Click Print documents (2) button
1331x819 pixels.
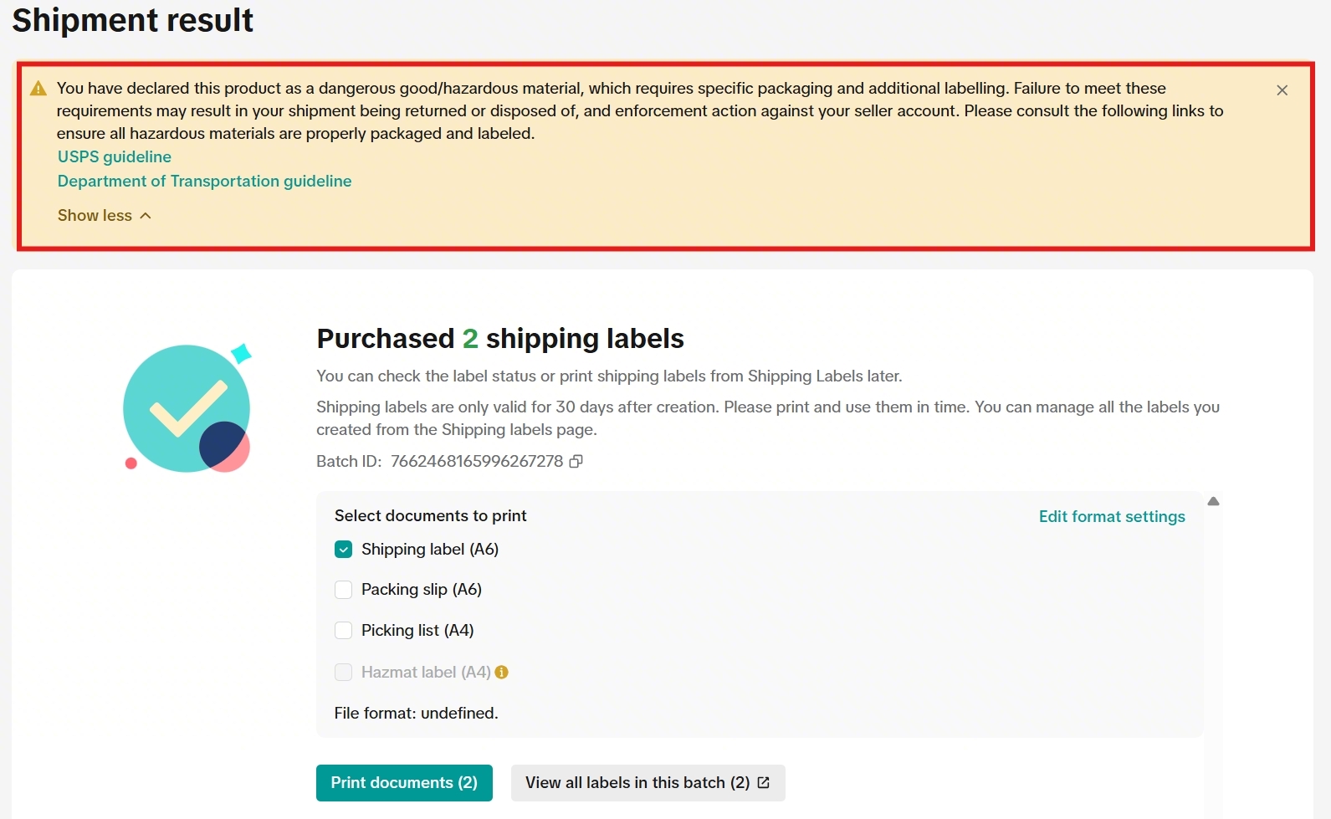click(404, 782)
